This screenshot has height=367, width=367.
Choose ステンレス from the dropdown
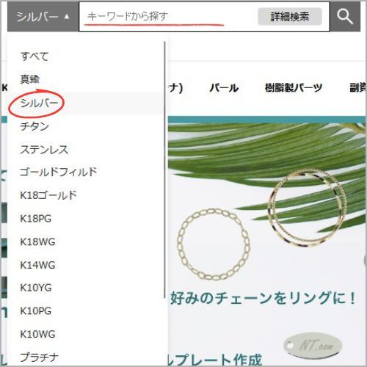click(x=84, y=150)
